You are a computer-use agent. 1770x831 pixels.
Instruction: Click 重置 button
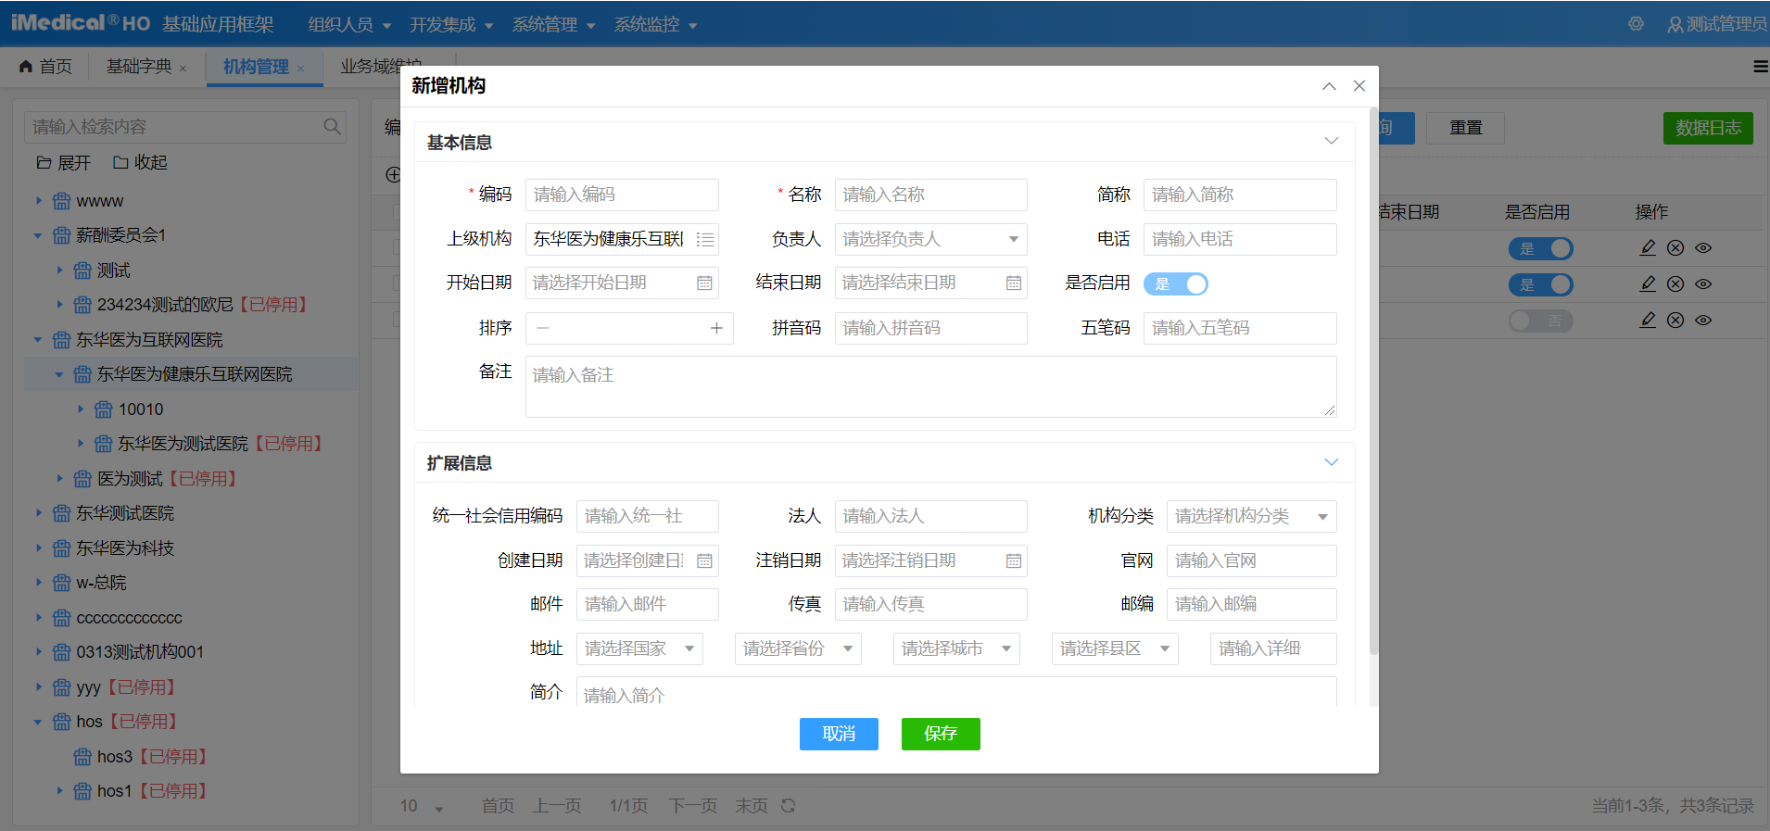coord(1465,128)
